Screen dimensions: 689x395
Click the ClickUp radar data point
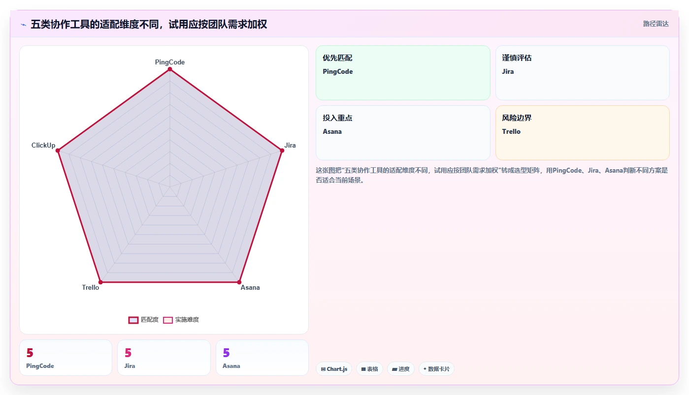58,151
